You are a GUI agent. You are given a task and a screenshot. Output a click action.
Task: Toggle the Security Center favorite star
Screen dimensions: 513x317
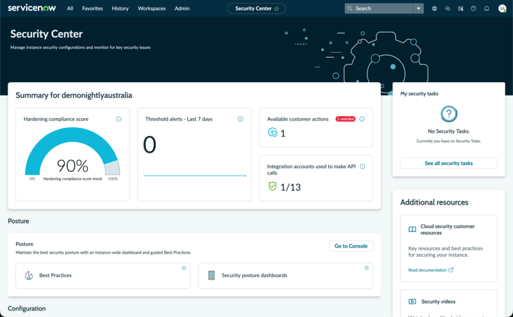coord(277,9)
